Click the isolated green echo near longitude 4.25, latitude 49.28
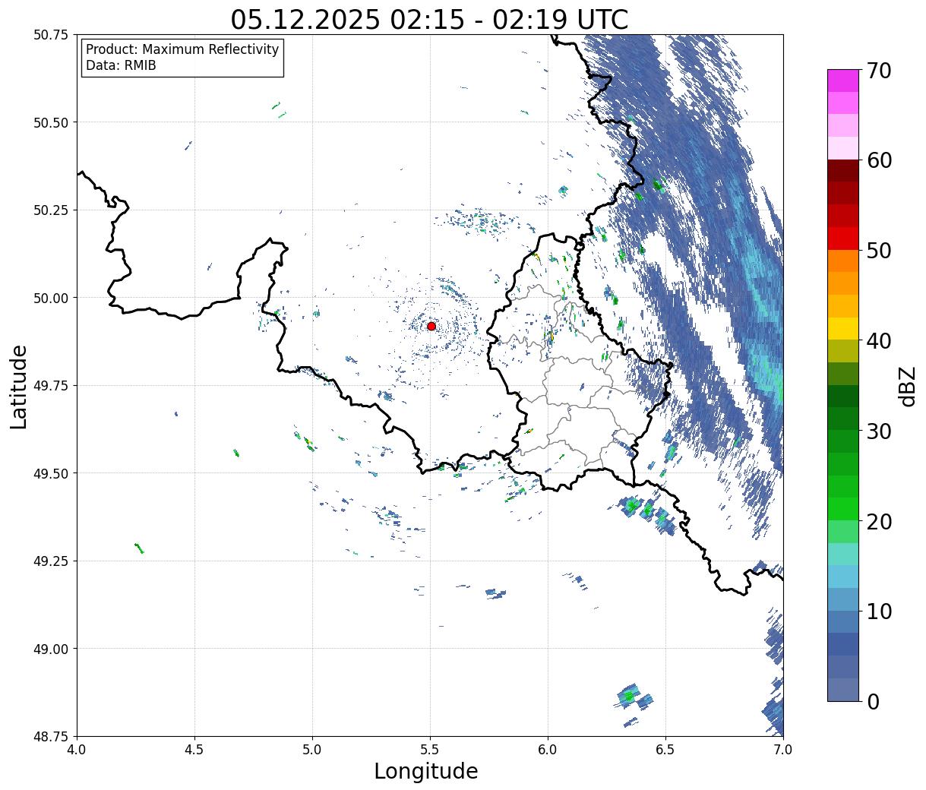Image resolution: width=926 pixels, height=790 pixels. 139,548
